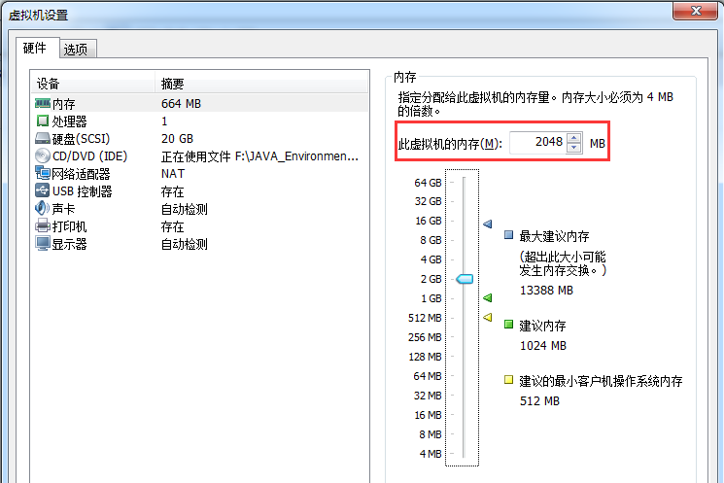Click the blue maximum recommended memory marker
This screenshot has width=724, height=483.
488,224
